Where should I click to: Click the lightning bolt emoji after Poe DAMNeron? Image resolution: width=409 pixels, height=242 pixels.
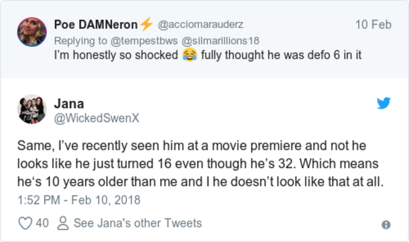click(147, 25)
